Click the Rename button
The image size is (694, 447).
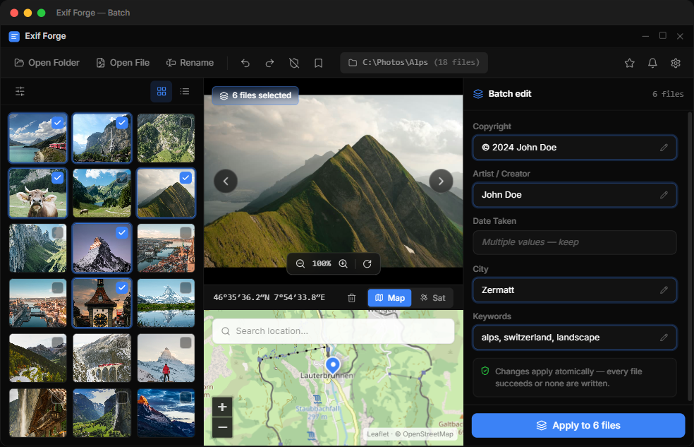point(190,63)
